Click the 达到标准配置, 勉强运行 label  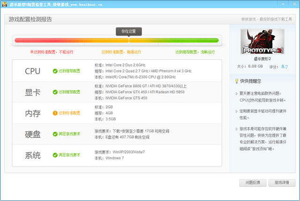[121, 52]
